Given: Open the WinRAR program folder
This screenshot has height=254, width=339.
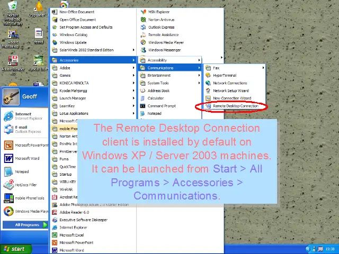Looking at the screenshot, I should [64, 189].
